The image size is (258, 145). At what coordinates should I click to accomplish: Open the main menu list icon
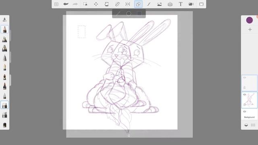(x=56, y=4)
